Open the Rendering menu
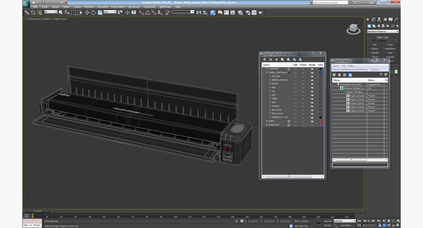This screenshot has height=228, width=423. (x=134, y=7)
